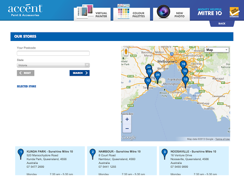Open the Terms of Use map link

pyautogui.click(x=223, y=139)
